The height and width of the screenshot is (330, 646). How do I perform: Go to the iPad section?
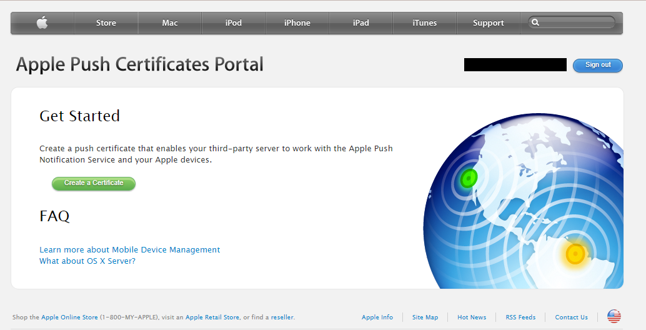tap(361, 23)
